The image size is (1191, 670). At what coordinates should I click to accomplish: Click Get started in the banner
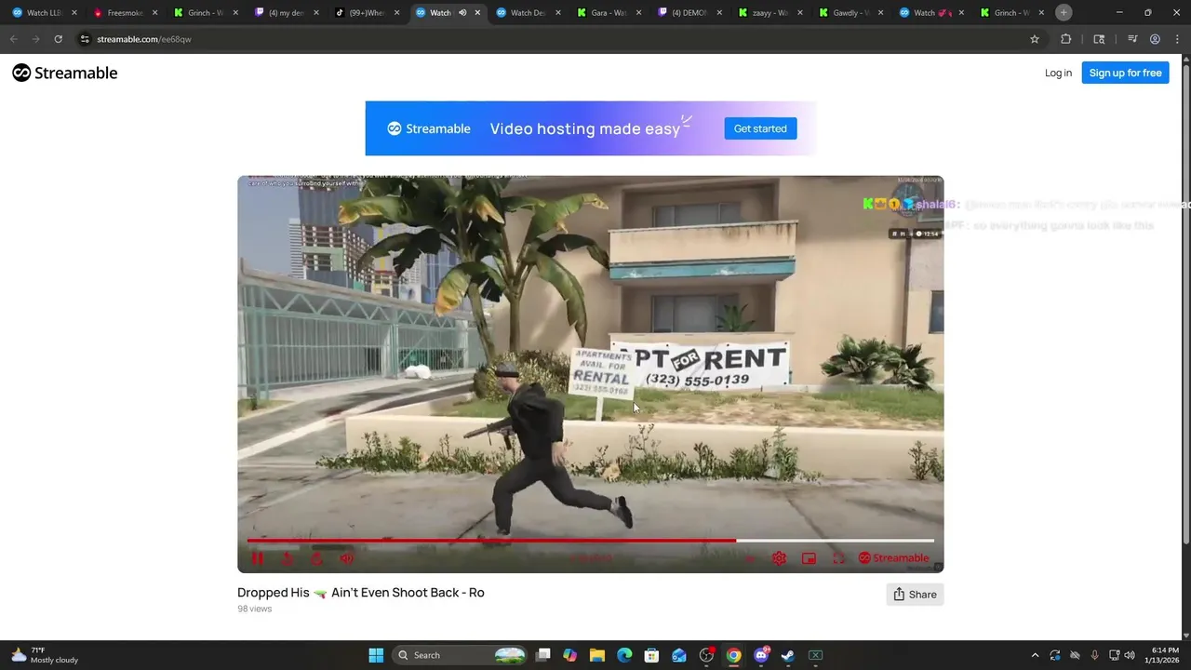[760, 128]
